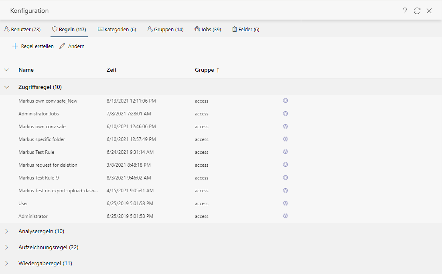
Task: Select the Markus own conv safe_New row
Action: (48, 101)
